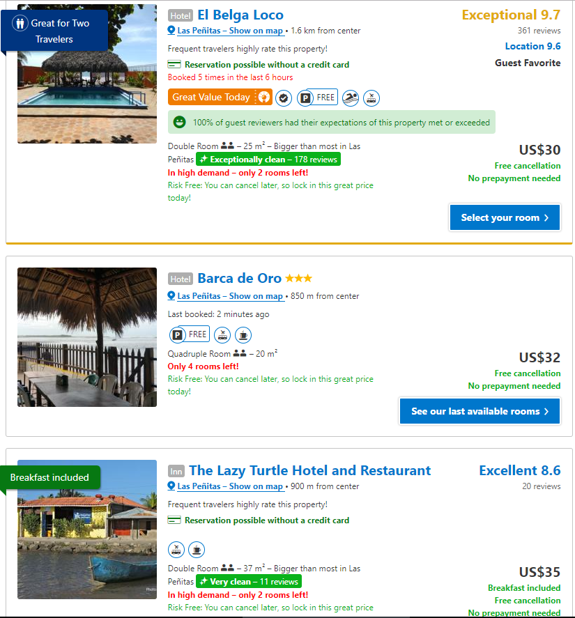This screenshot has width=575, height=618.
Task: Click Barca de Oro breakfast coffee cup icon
Action: 243,335
